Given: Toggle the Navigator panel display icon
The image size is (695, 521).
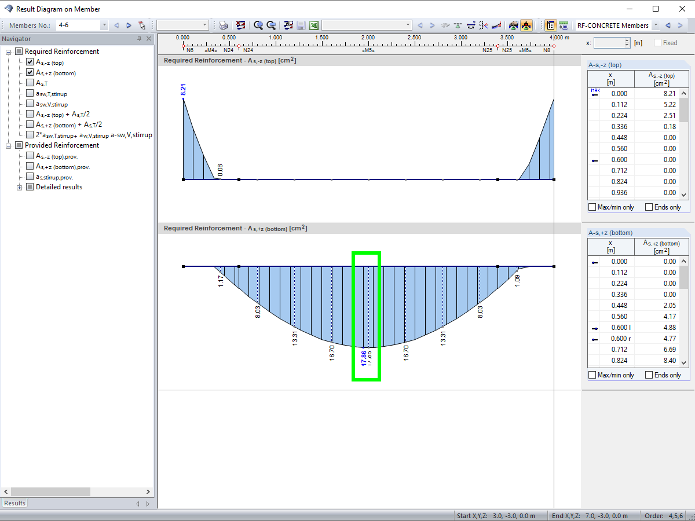Looking at the screenshot, I should [550, 25].
